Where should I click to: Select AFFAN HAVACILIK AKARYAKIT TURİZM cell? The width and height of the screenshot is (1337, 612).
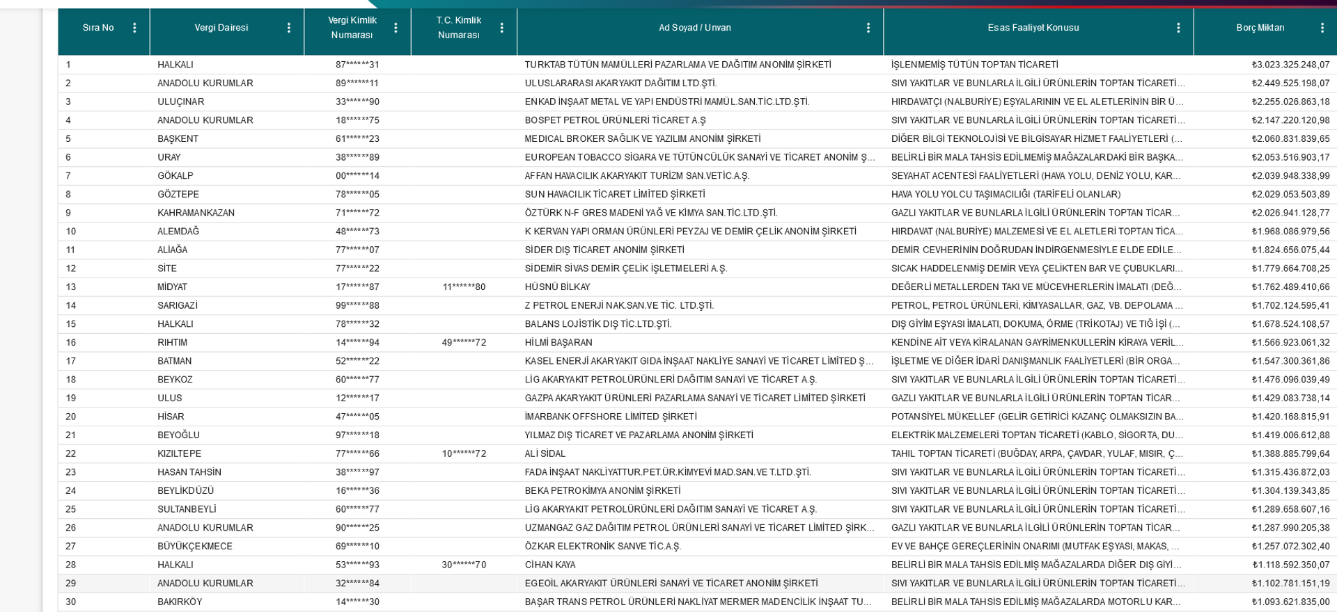pos(700,176)
